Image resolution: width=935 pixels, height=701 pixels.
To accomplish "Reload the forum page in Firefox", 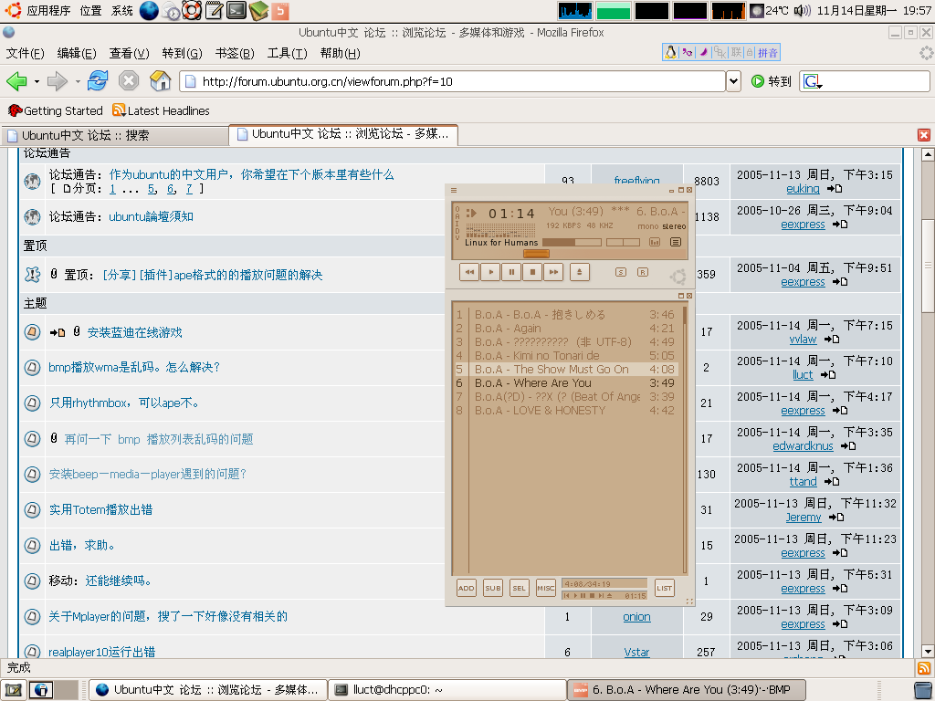I will pos(97,80).
